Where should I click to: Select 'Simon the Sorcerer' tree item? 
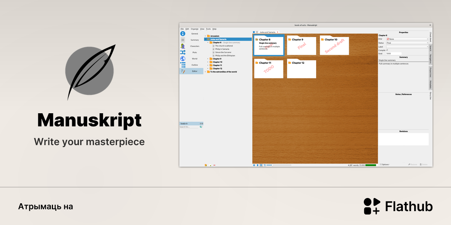coord(223,52)
